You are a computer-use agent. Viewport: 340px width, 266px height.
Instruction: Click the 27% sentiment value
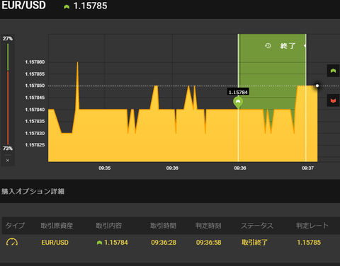coord(8,38)
